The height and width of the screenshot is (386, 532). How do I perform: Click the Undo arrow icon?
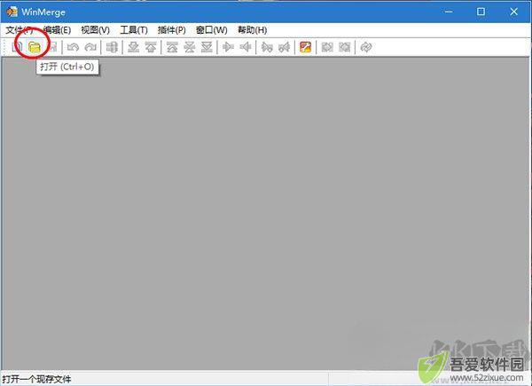[73, 47]
